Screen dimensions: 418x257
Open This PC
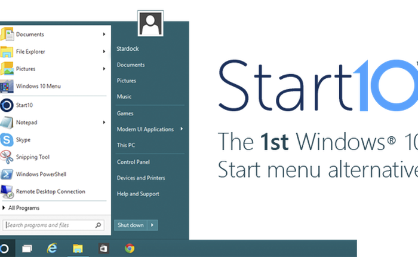pos(126,145)
